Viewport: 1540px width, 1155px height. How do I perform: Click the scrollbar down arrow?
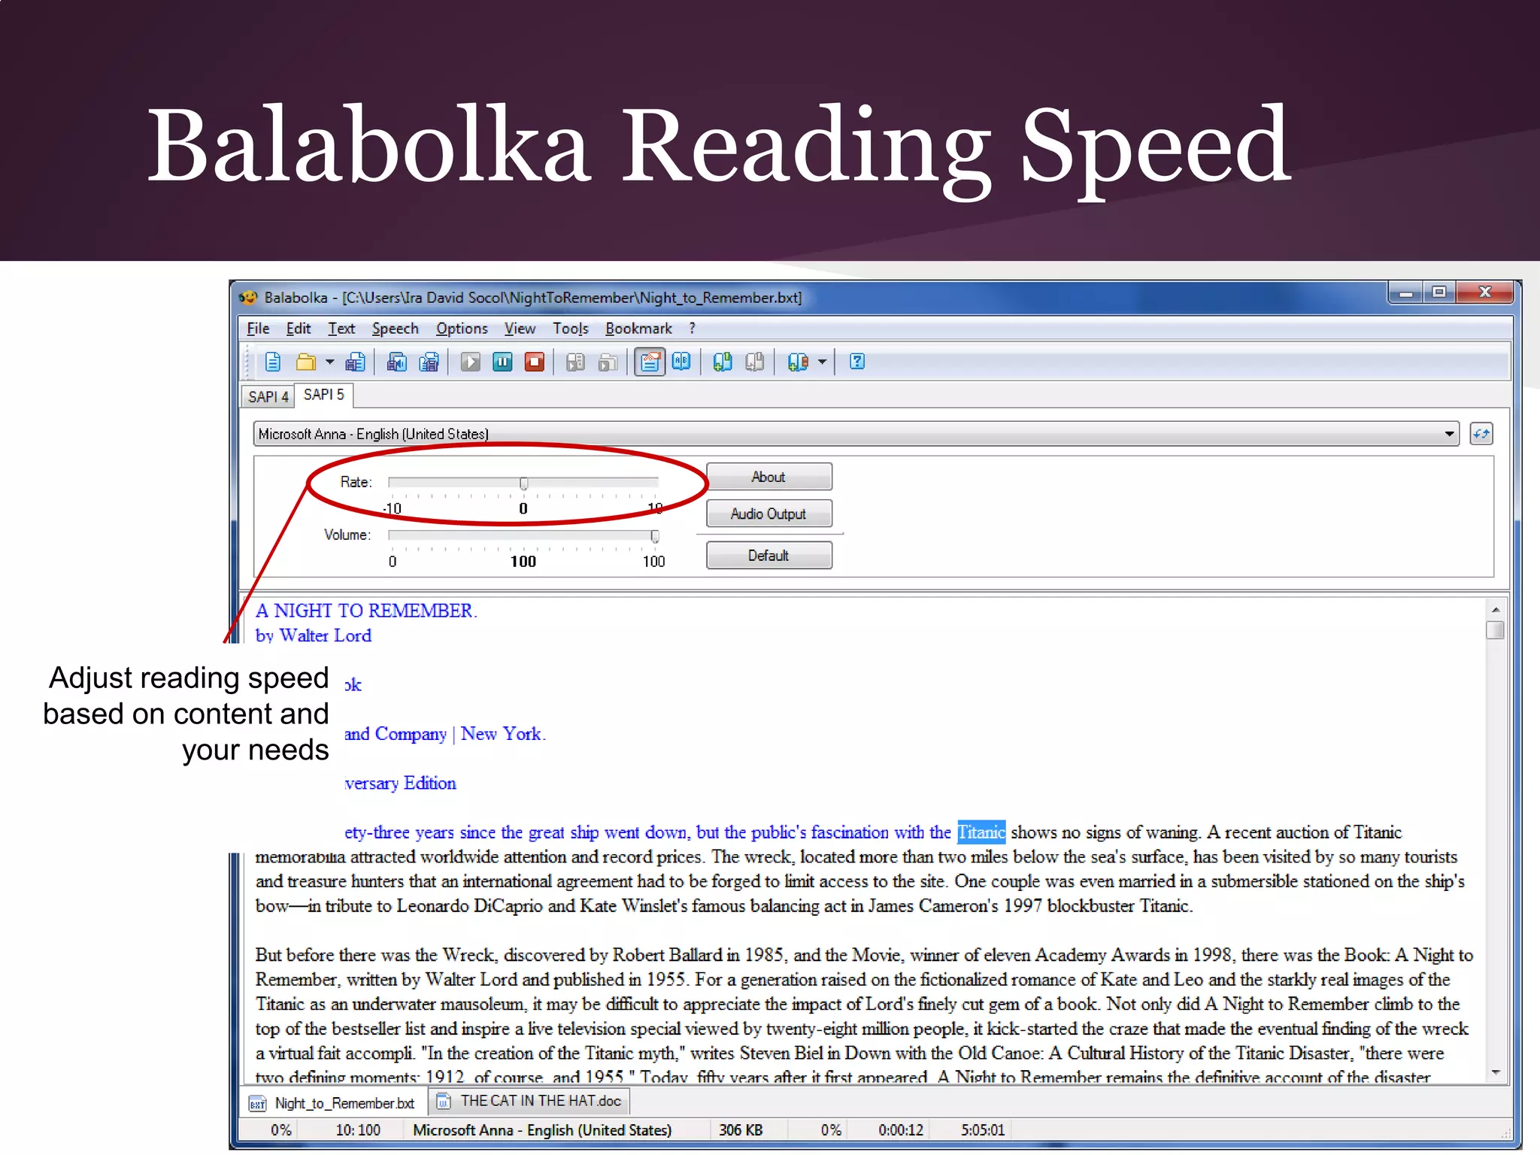coord(1496,1073)
